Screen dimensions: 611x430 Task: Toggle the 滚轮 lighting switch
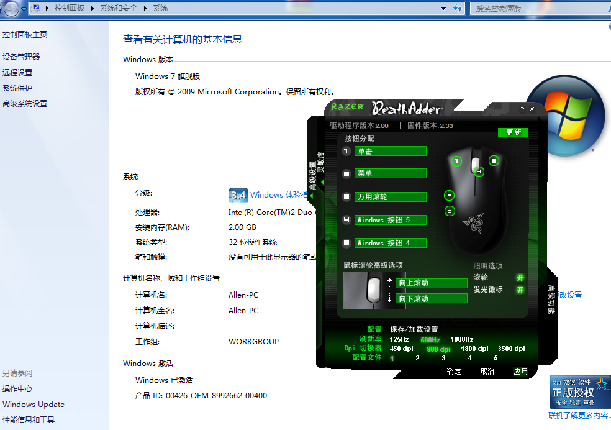pos(520,278)
